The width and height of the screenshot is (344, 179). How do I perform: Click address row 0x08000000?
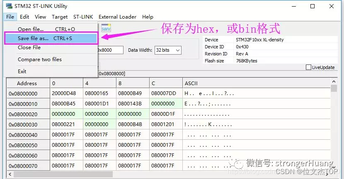28,93
